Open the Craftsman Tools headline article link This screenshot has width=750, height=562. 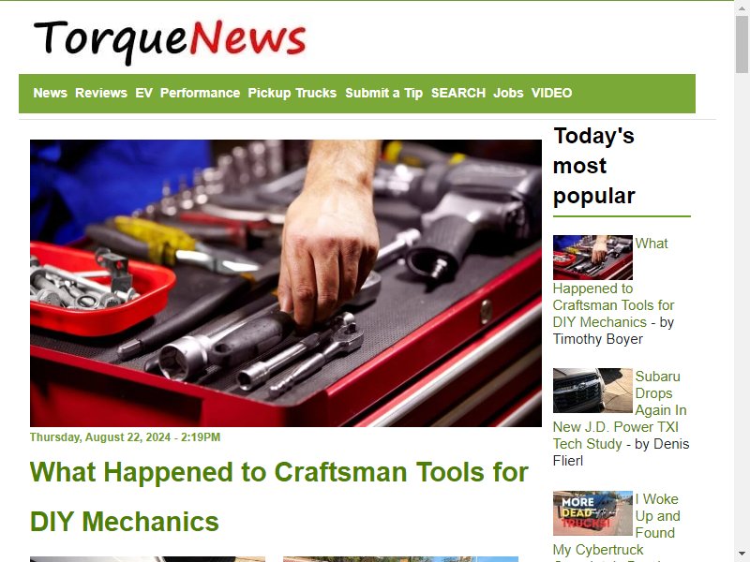[278, 496]
